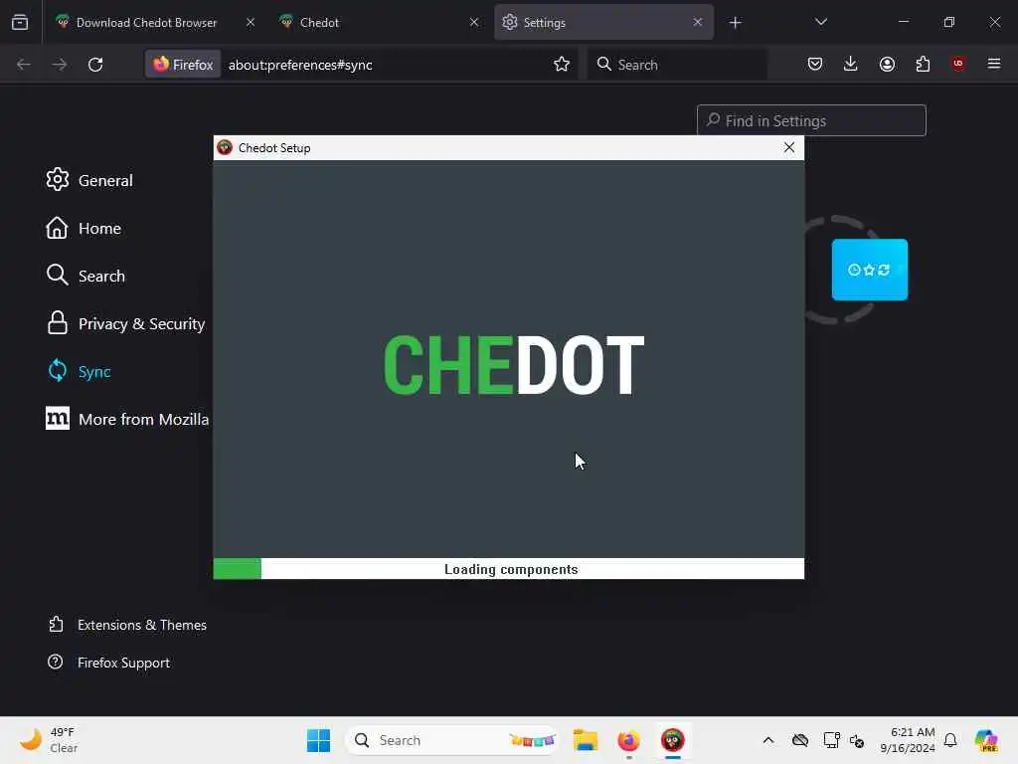Screen dimensions: 1018x764
Task: Click the toolbar Search box
Action: [677, 65]
